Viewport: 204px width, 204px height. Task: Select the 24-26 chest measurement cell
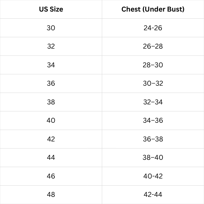point(153,28)
